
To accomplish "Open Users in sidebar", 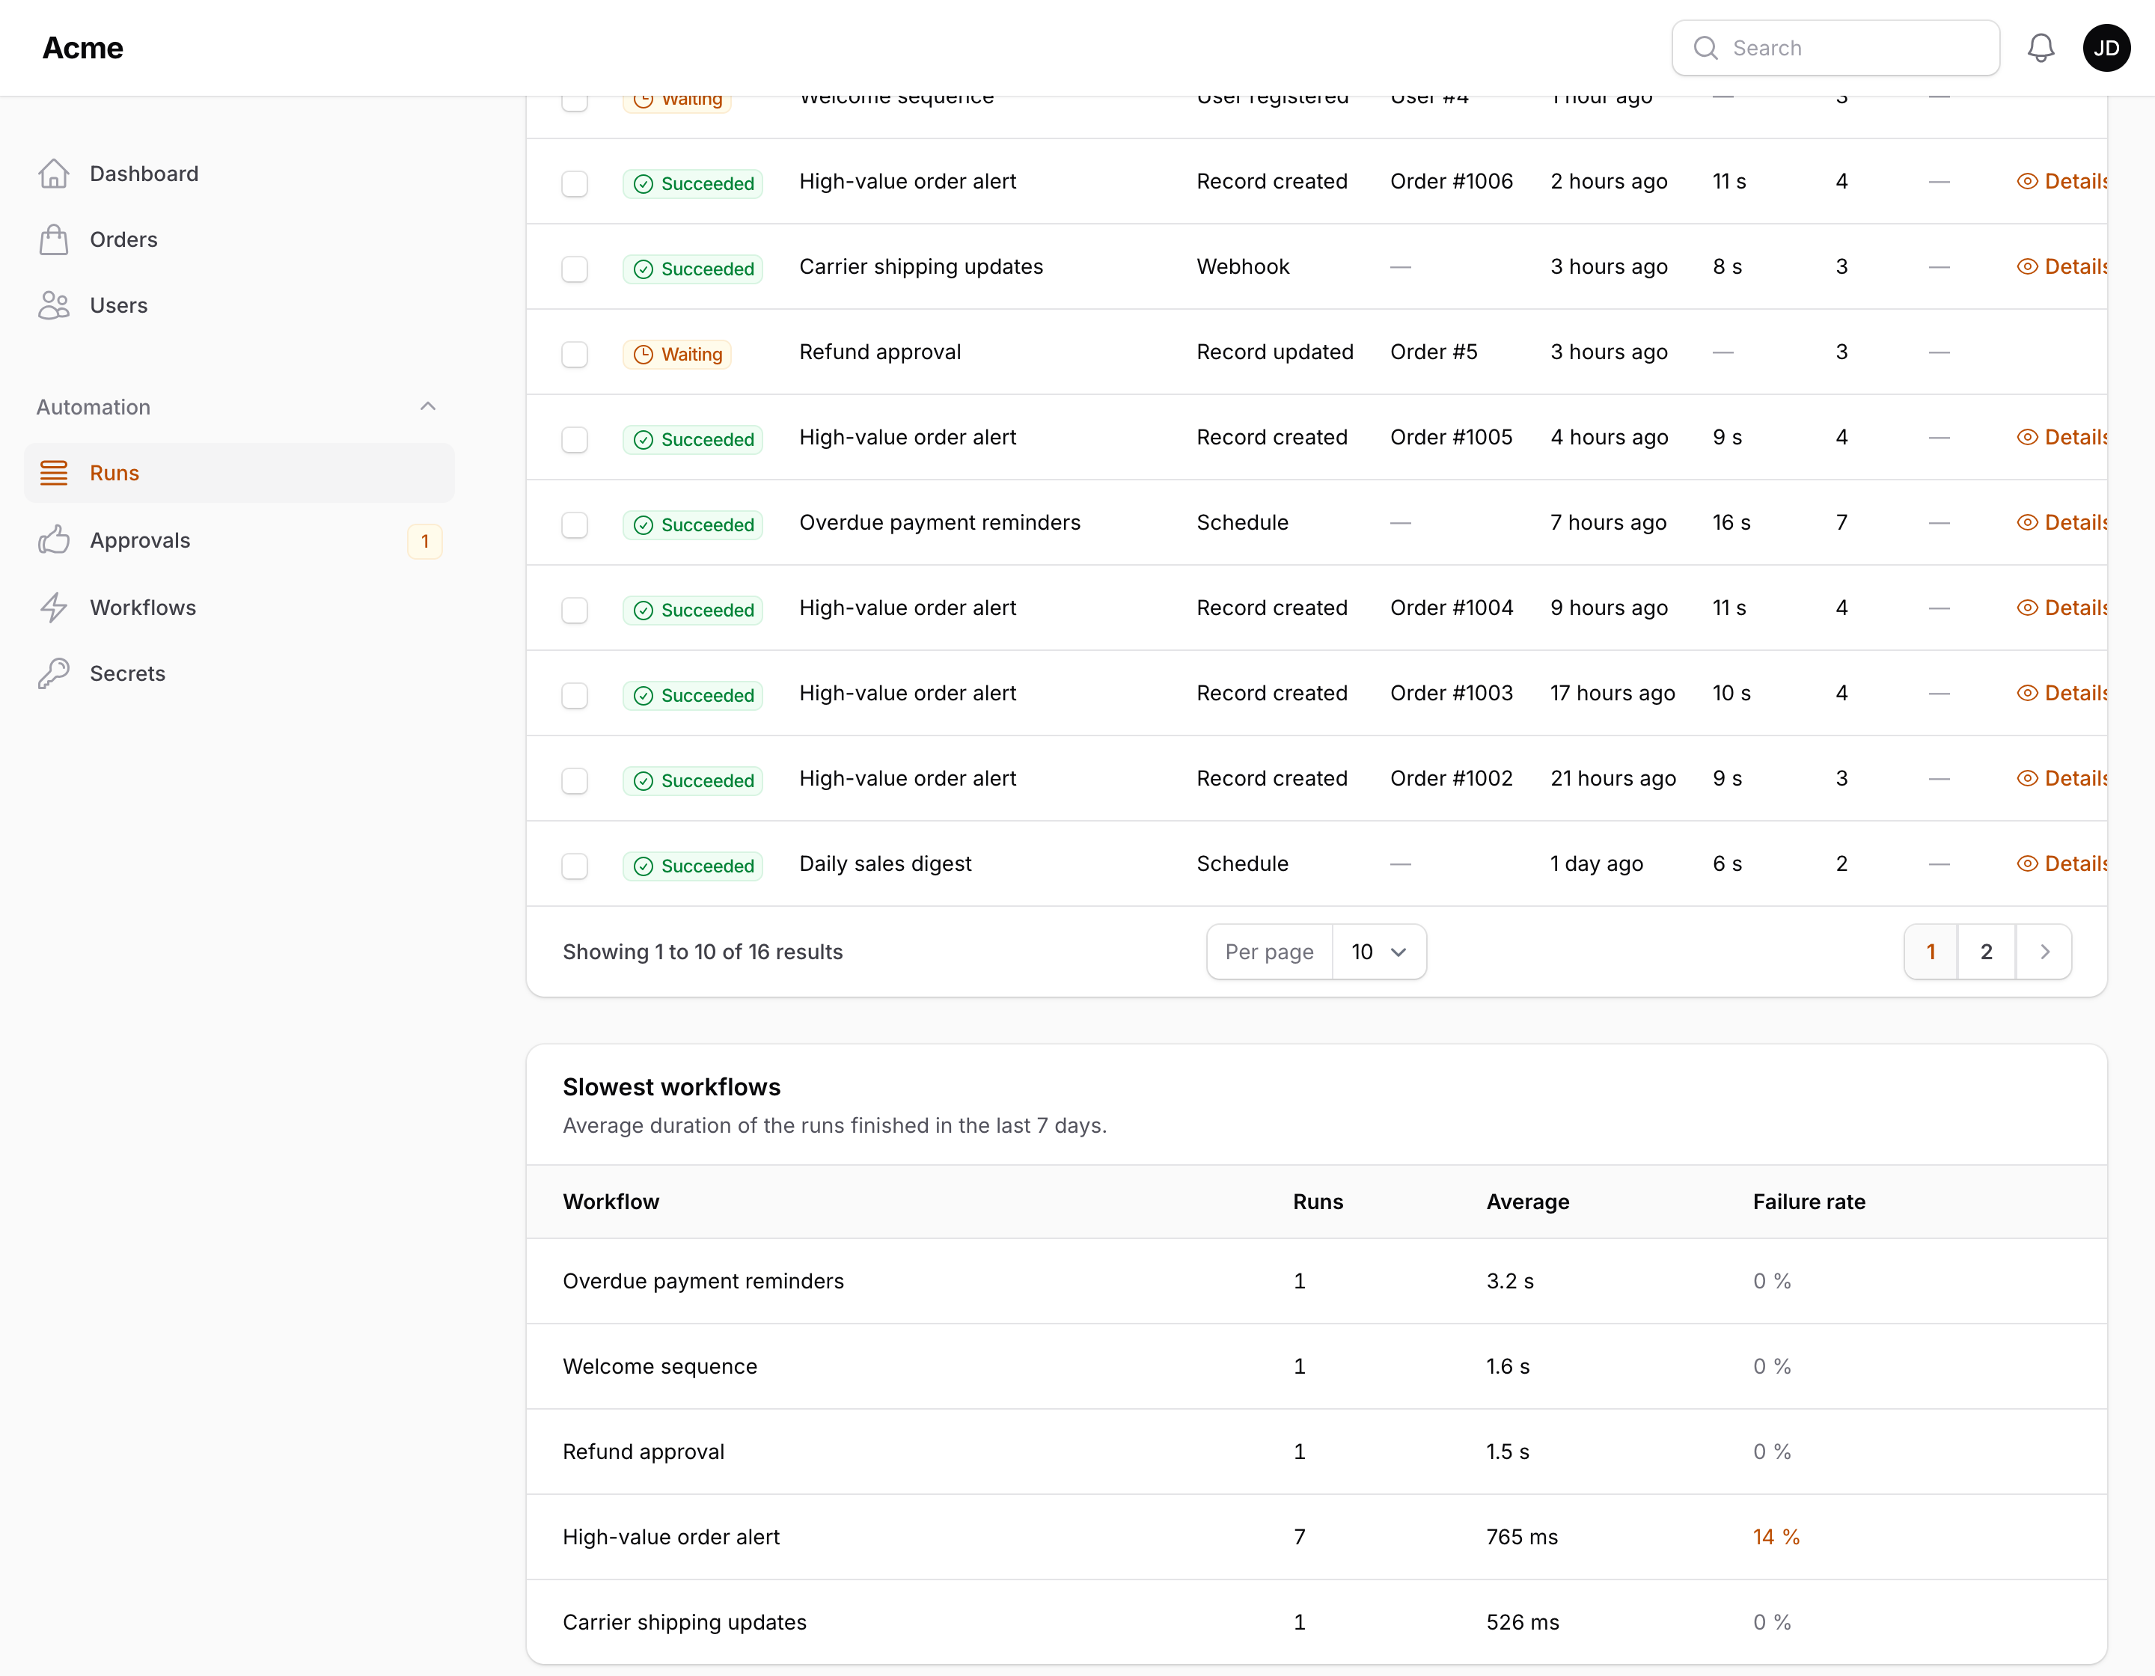I will click(239, 306).
